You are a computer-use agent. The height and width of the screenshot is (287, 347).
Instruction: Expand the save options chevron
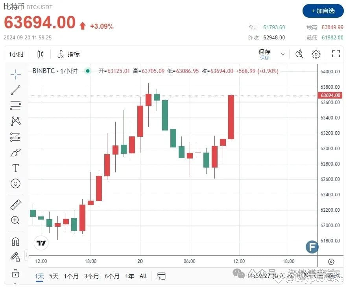point(282,54)
